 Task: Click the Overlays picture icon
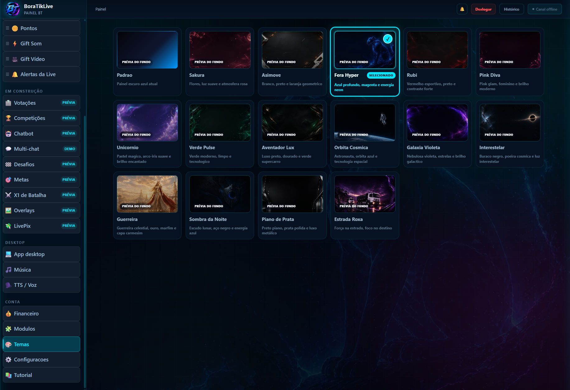coord(8,210)
